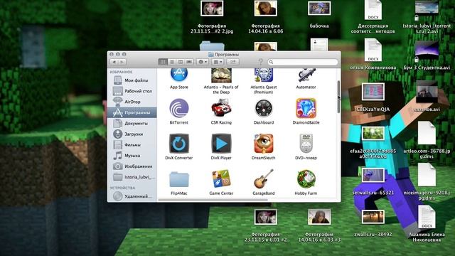Select the DVD-плеер application
This screenshot has height=256, width=455.
(x=306, y=144)
